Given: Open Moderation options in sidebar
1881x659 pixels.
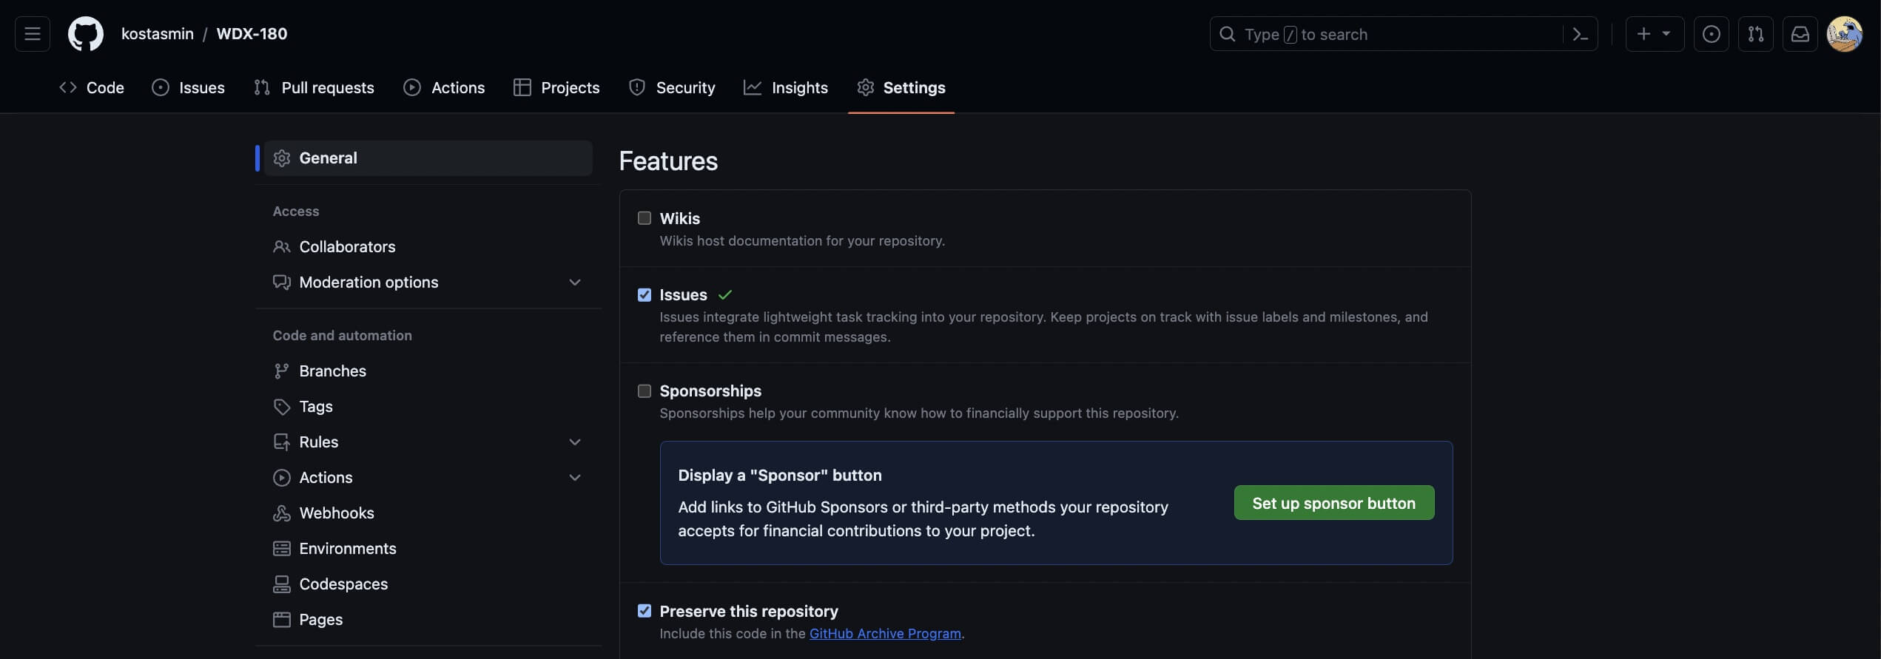Looking at the screenshot, I should pyautogui.click(x=428, y=283).
